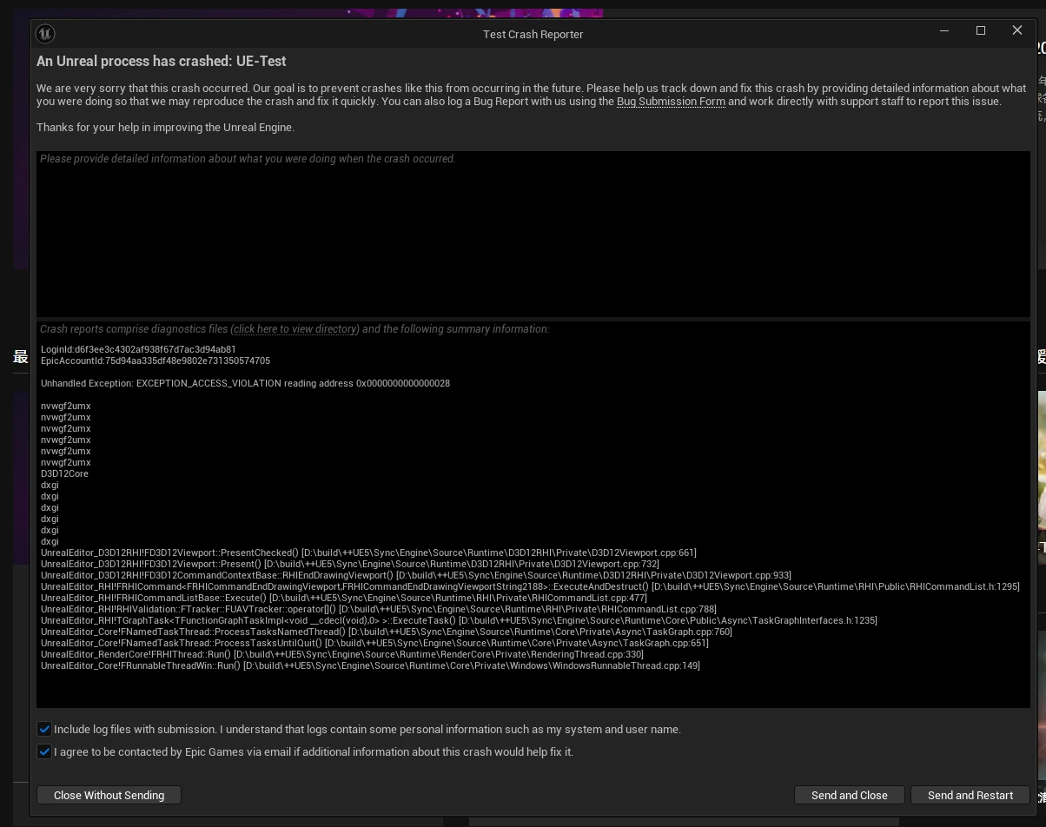Click the ExecuteAndDestruct() stack frame line
The height and width of the screenshot is (827, 1046).
pyautogui.click(x=530, y=586)
